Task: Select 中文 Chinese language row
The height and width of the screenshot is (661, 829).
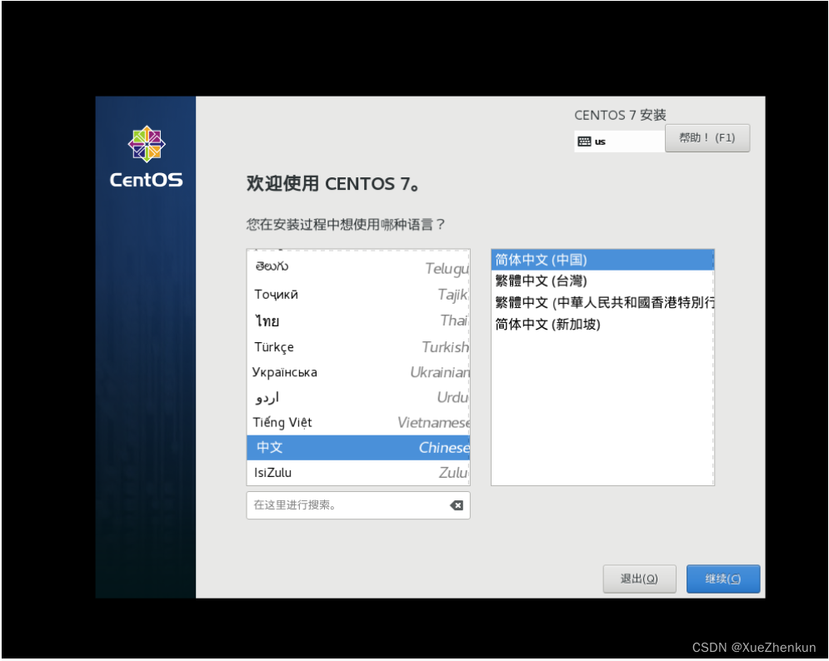Action: (358, 448)
